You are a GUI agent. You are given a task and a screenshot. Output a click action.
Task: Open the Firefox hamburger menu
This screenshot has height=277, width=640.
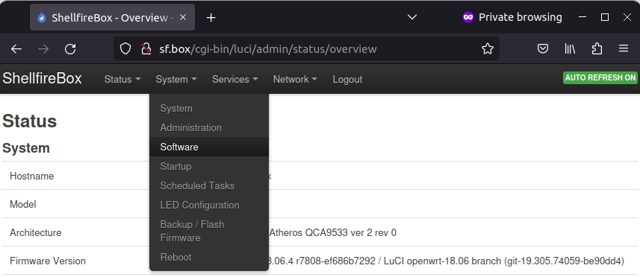tap(624, 49)
